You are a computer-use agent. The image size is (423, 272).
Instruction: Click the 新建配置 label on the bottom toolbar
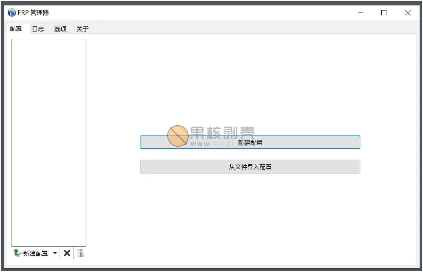36,253
